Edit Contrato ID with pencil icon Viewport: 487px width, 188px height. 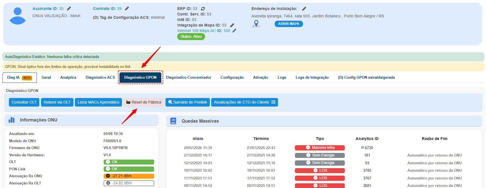point(127,9)
